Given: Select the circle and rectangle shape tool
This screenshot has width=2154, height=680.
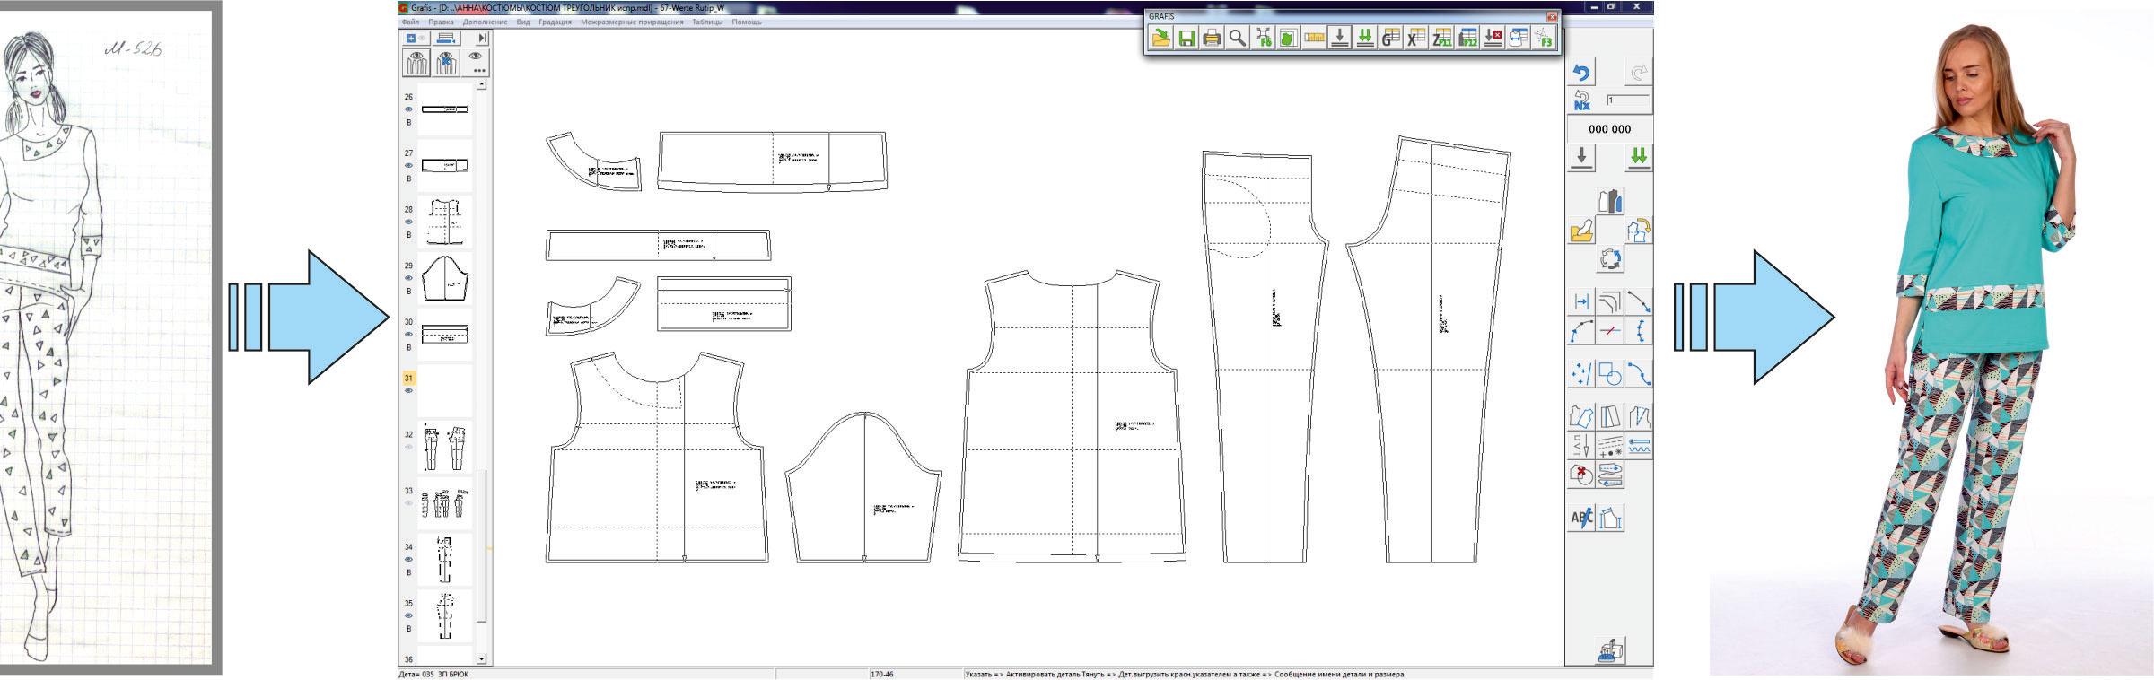Looking at the screenshot, I should 1611,373.
